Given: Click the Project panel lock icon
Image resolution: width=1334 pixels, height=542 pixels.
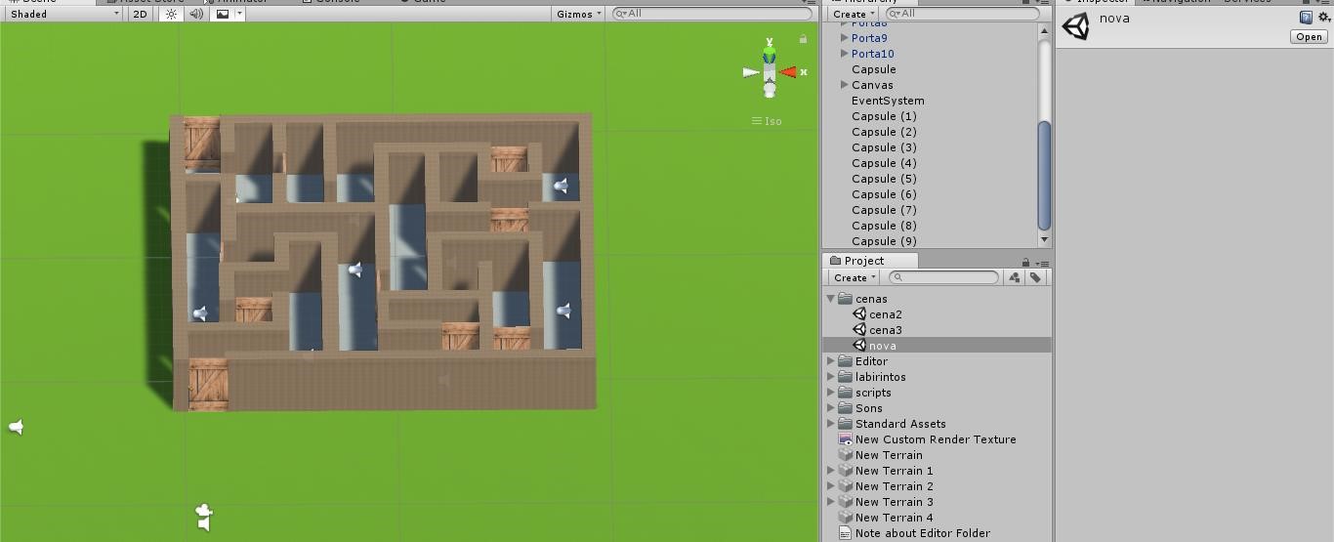Looking at the screenshot, I should tap(1025, 262).
